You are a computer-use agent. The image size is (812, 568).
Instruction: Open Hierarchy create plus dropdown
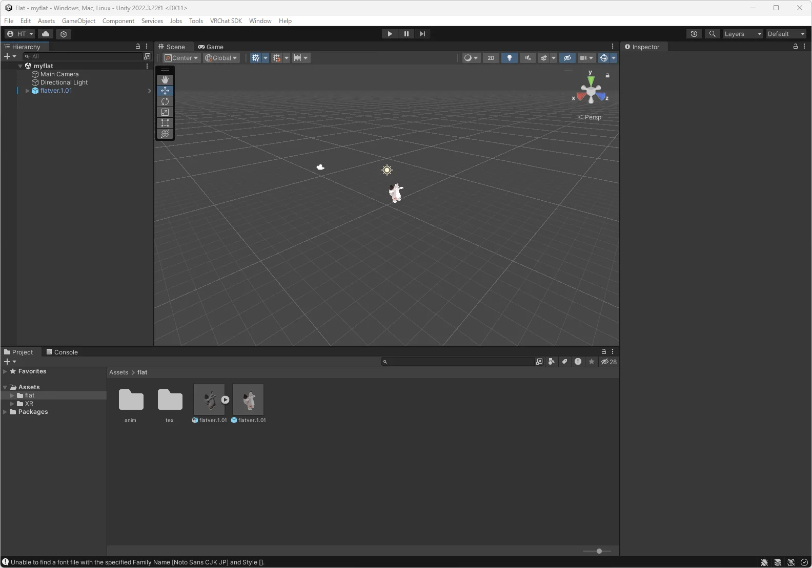[x=10, y=56]
